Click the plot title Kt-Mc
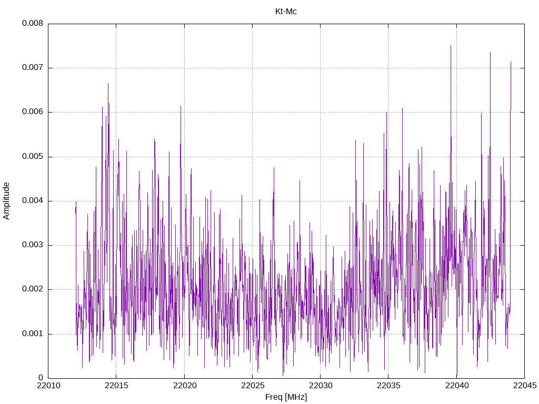Viewport: 539px width, 404px height. [286, 12]
